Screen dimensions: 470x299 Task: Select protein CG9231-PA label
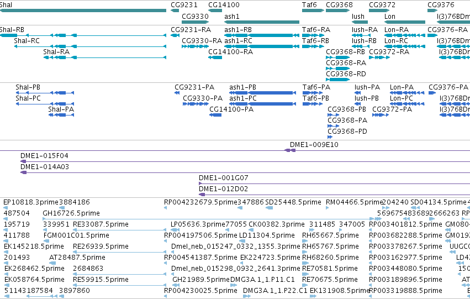194,87
